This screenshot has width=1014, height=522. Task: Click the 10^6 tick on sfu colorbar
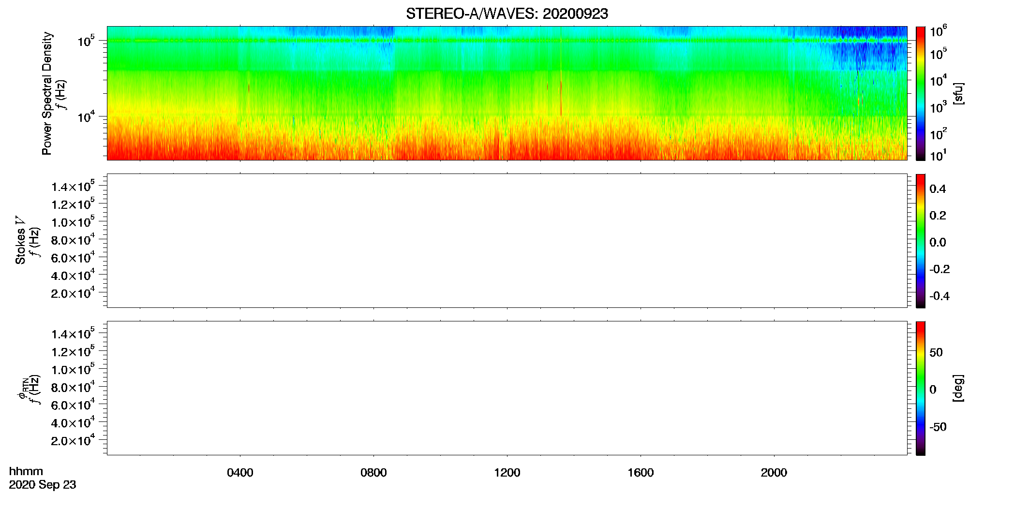(938, 31)
